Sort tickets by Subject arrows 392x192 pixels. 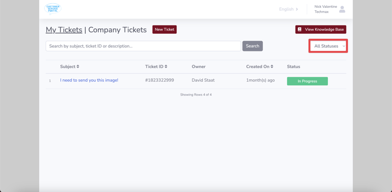pos(78,67)
